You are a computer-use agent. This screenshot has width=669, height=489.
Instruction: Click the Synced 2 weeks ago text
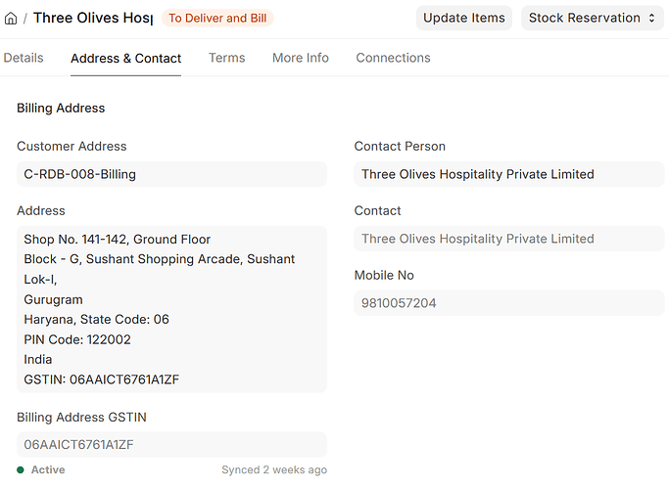273,469
